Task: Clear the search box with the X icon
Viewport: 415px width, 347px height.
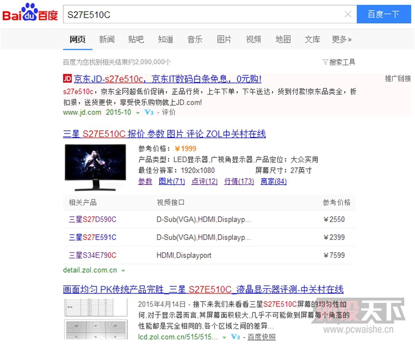Action: click(348, 14)
